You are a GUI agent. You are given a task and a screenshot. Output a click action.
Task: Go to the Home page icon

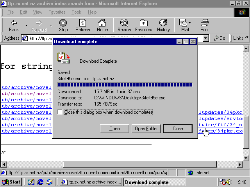coord(102,23)
